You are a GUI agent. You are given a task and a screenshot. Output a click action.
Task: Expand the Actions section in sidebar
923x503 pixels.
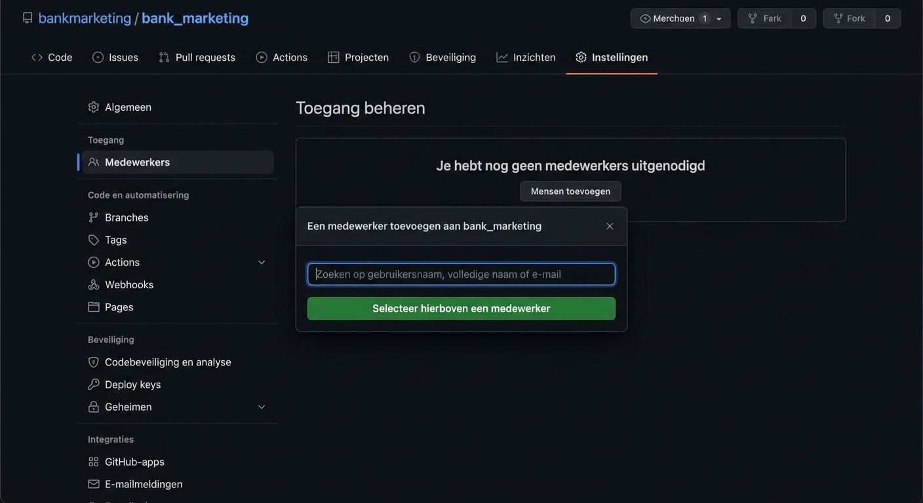coord(262,263)
